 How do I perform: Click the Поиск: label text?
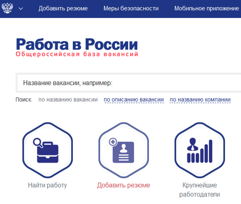pos(24,100)
